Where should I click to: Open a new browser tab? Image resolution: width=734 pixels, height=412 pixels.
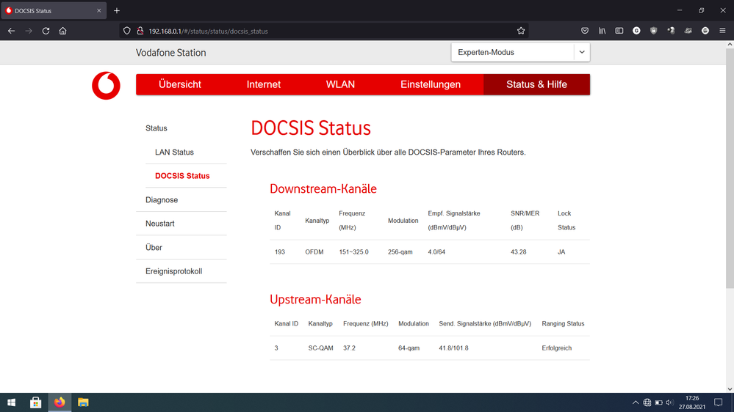point(117,10)
